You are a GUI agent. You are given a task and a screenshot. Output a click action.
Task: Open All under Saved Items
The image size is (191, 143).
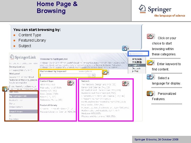click(10, 116)
